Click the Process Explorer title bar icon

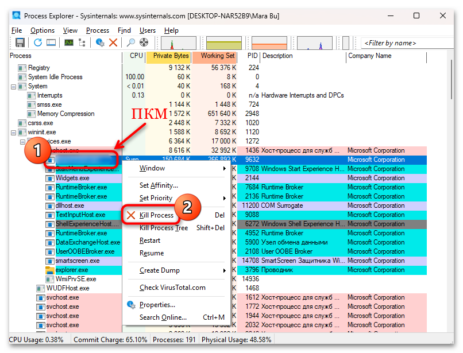pos(16,15)
